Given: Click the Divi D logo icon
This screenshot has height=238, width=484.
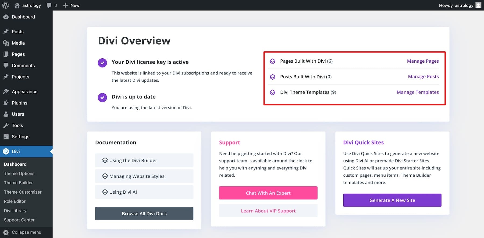Looking at the screenshot, I should [6, 151].
